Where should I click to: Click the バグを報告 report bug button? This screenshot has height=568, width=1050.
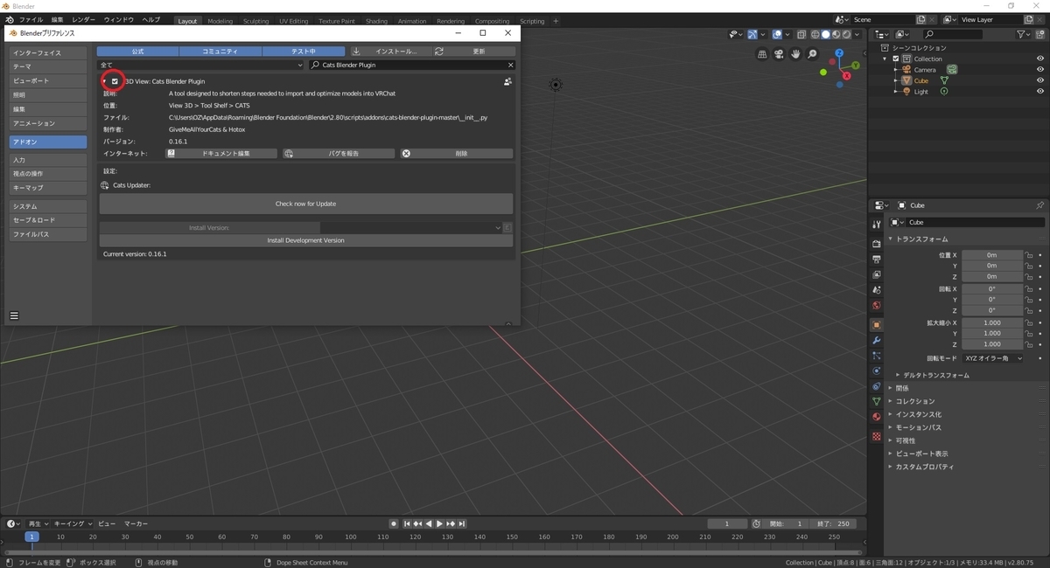tap(339, 153)
